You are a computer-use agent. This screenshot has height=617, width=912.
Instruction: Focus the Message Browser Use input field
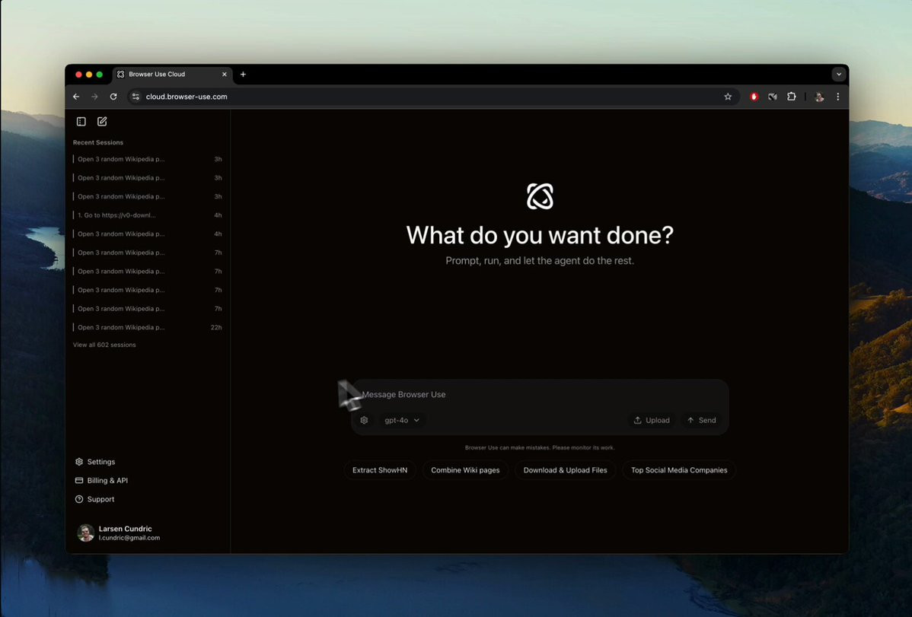(540, 394)
